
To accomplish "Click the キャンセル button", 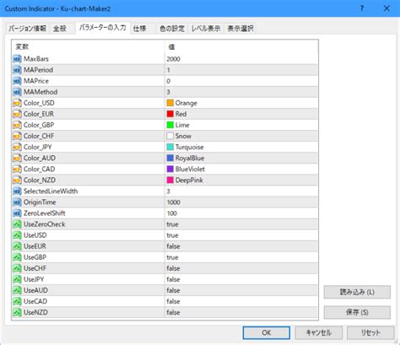I will tap(319, 333).
